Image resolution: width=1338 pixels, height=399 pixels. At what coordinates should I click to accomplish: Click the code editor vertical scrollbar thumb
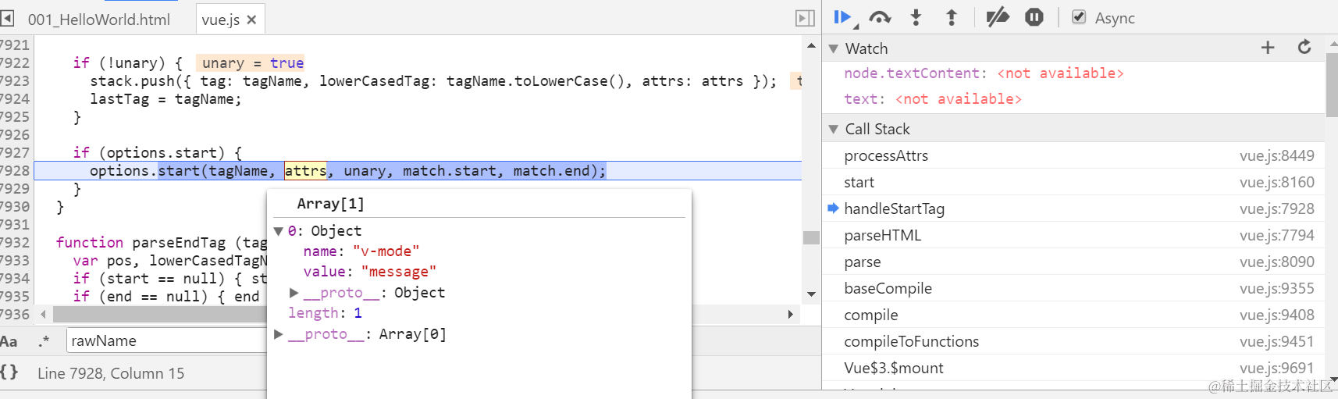(811, 237)
